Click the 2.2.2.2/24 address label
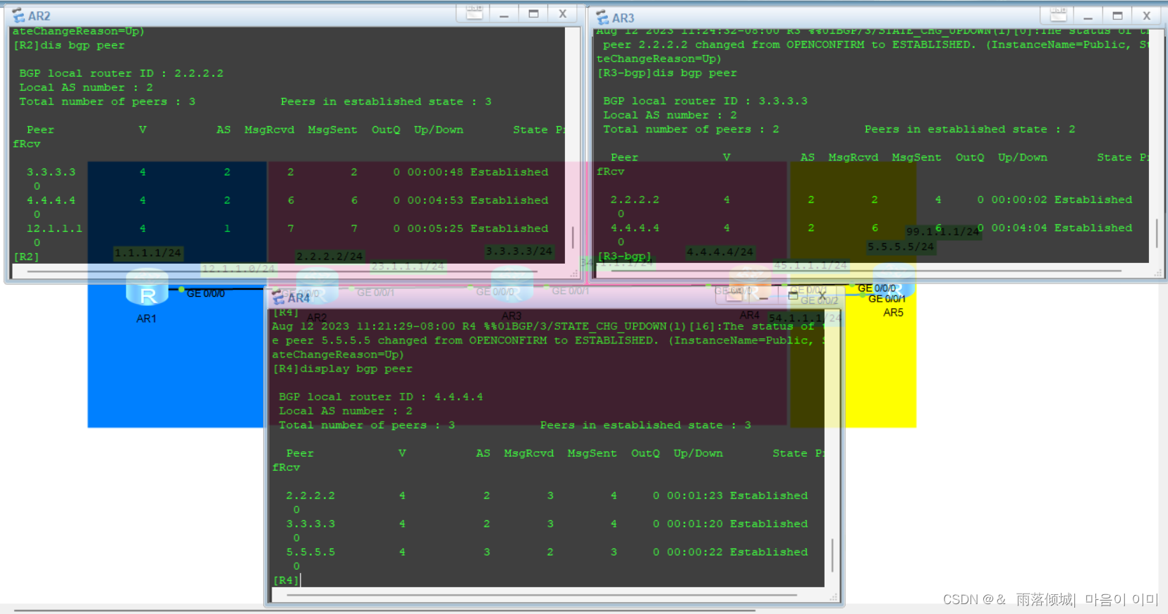Screen dimensions: 1168x614 (329, 257)
